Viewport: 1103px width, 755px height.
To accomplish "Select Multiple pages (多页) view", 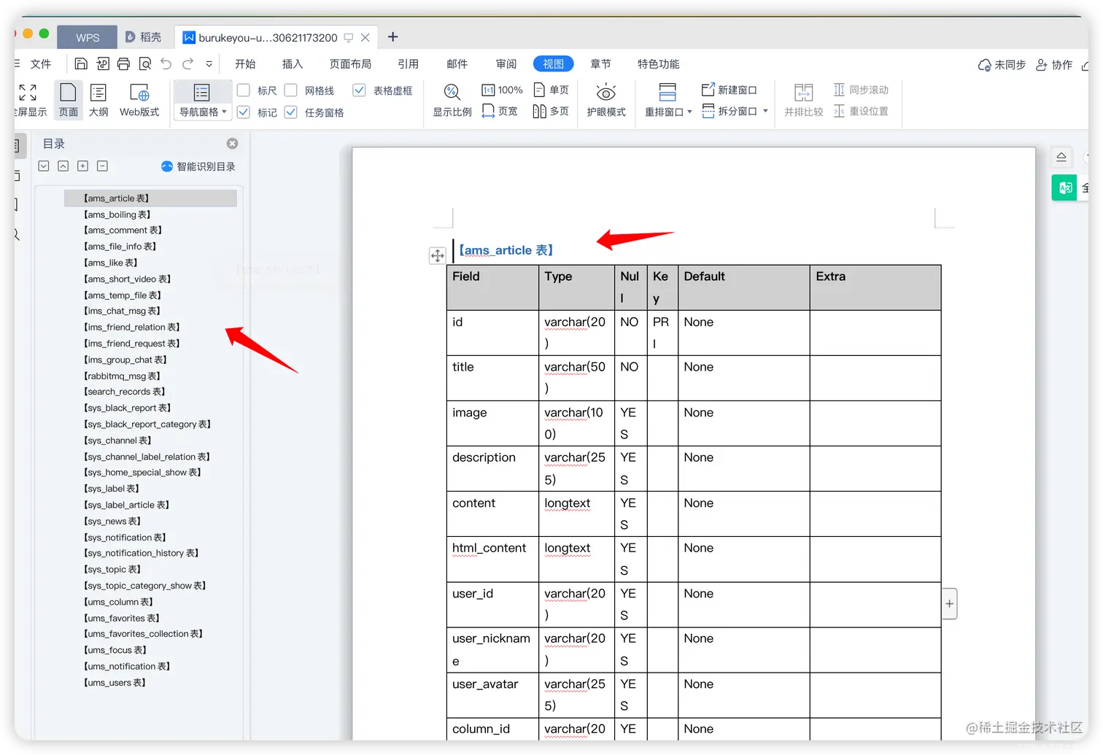I will pyautogui.click(x=551, y=111).
